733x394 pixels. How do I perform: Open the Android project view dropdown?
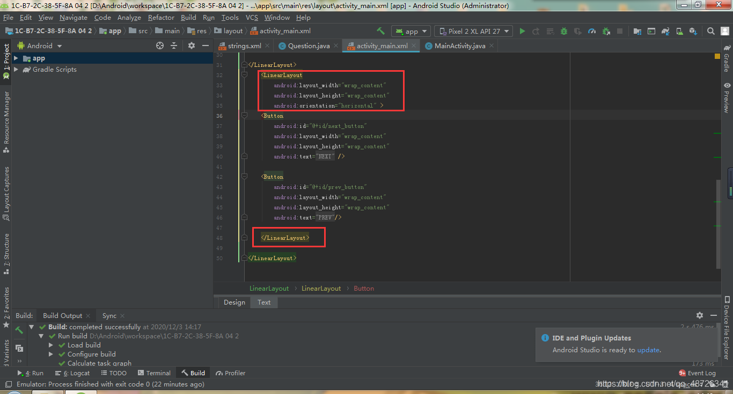click(40, 46)
